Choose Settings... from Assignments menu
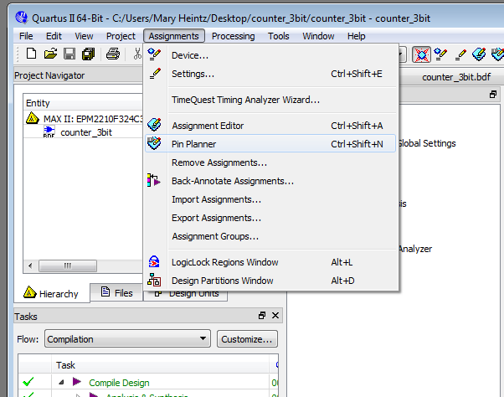504x397 pixels. pyautogui.click(x=270, y=74)
